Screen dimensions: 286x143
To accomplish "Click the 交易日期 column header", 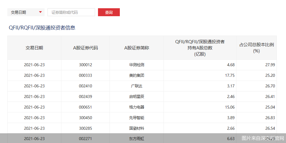I will [x=34, y=48].
